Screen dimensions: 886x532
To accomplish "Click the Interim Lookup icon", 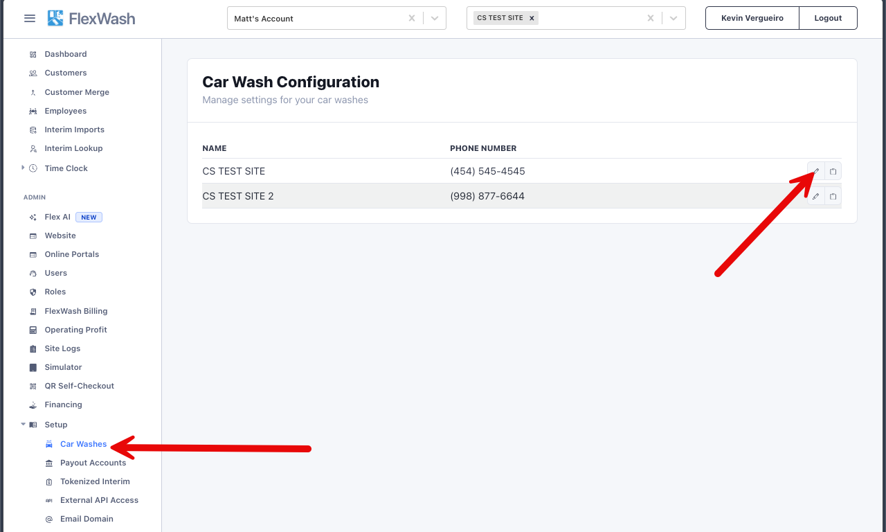I will tap(33, 148).
